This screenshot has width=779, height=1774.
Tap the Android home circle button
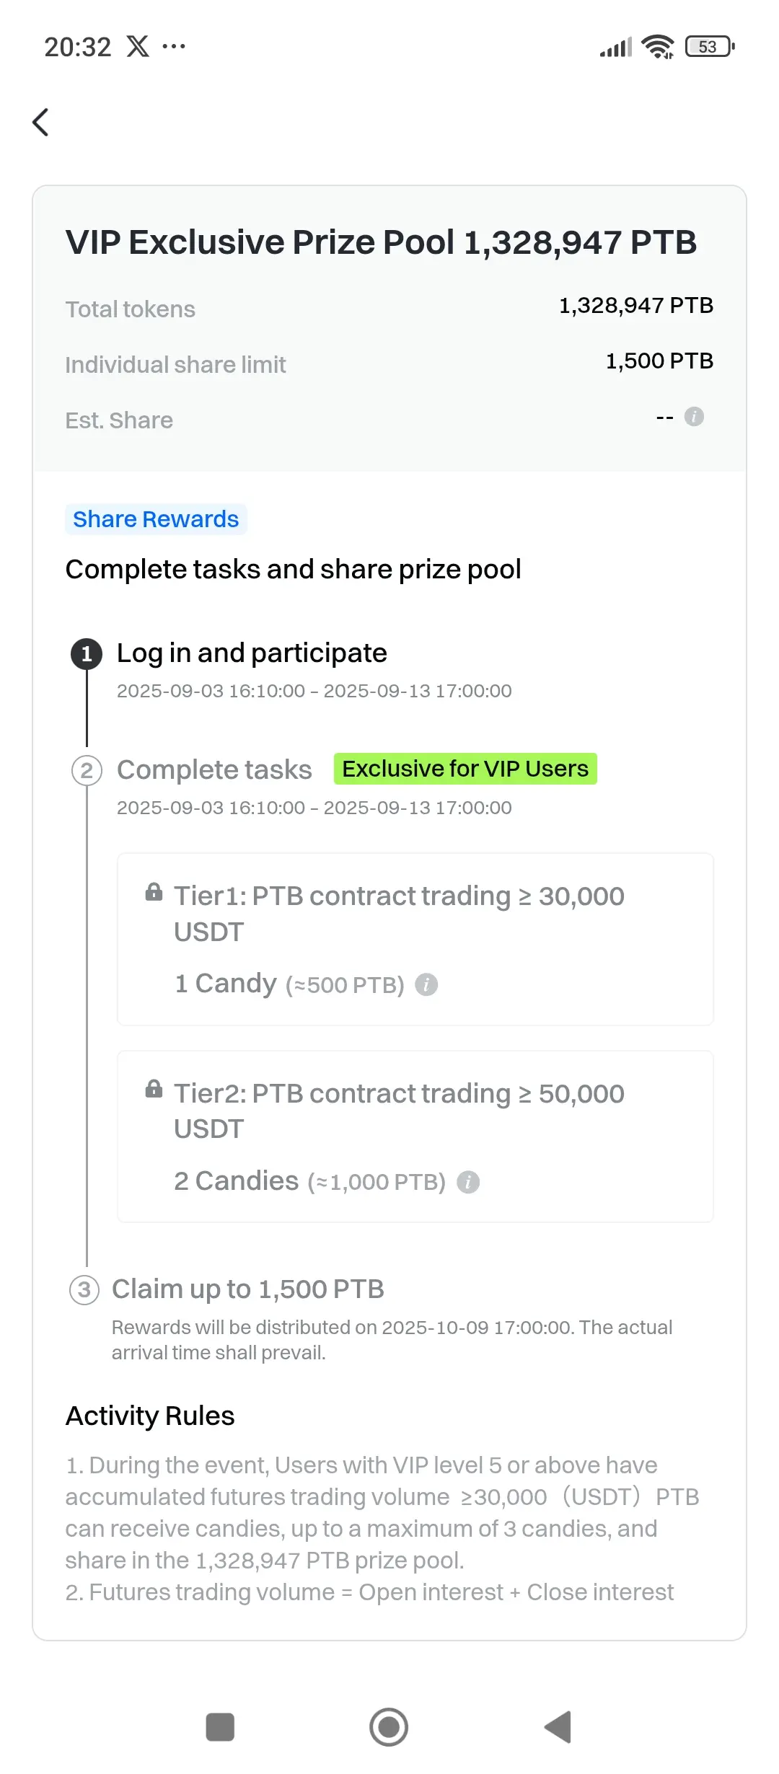(389, 1727)
